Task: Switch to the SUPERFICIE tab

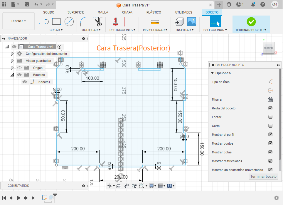Action: 76,12
